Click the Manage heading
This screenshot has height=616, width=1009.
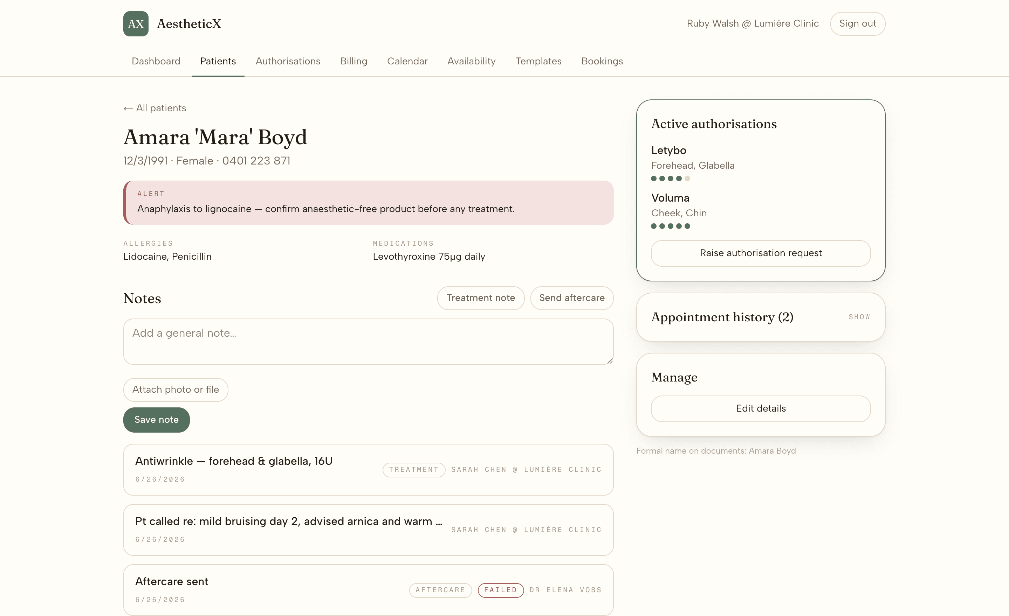tap(674, 377)
